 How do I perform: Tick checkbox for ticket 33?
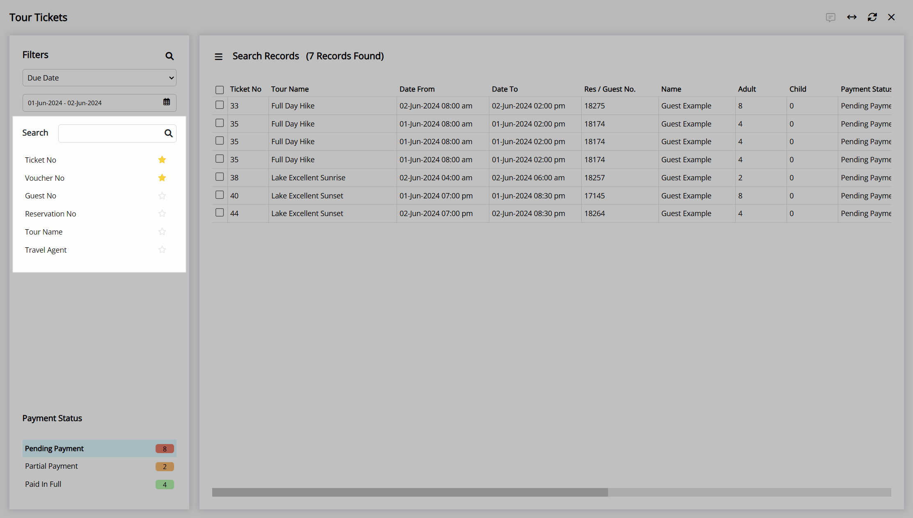coord(220,105)
